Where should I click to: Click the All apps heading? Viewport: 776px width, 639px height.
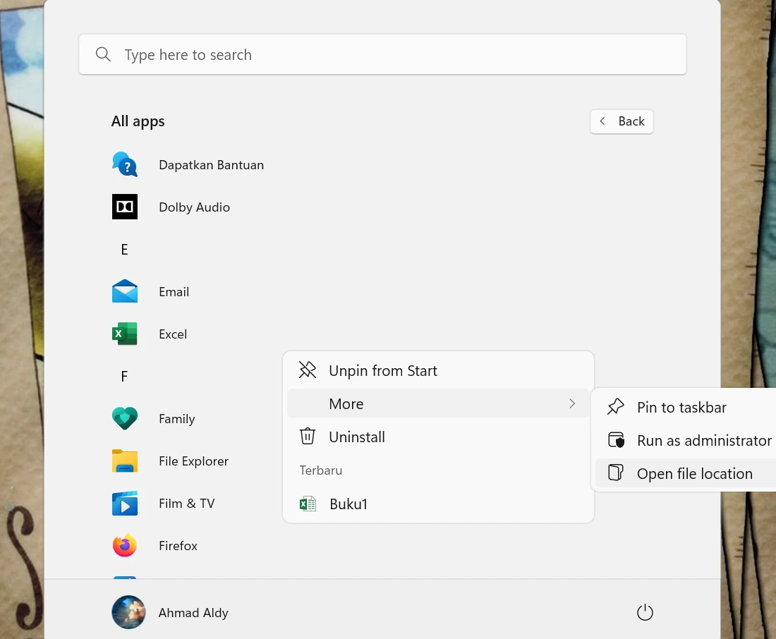[138, 121]
